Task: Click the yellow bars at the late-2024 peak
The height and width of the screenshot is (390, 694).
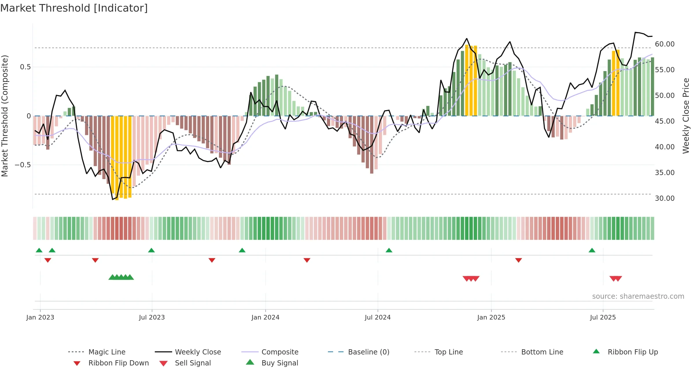Action: tap(471, 81)
